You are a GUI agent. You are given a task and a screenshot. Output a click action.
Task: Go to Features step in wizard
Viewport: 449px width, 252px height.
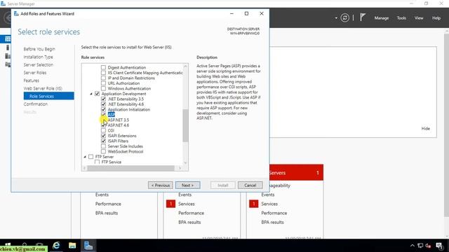31,80
